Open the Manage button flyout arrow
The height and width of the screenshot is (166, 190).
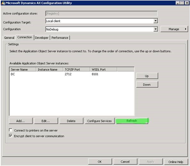click(x=186, y=29)
